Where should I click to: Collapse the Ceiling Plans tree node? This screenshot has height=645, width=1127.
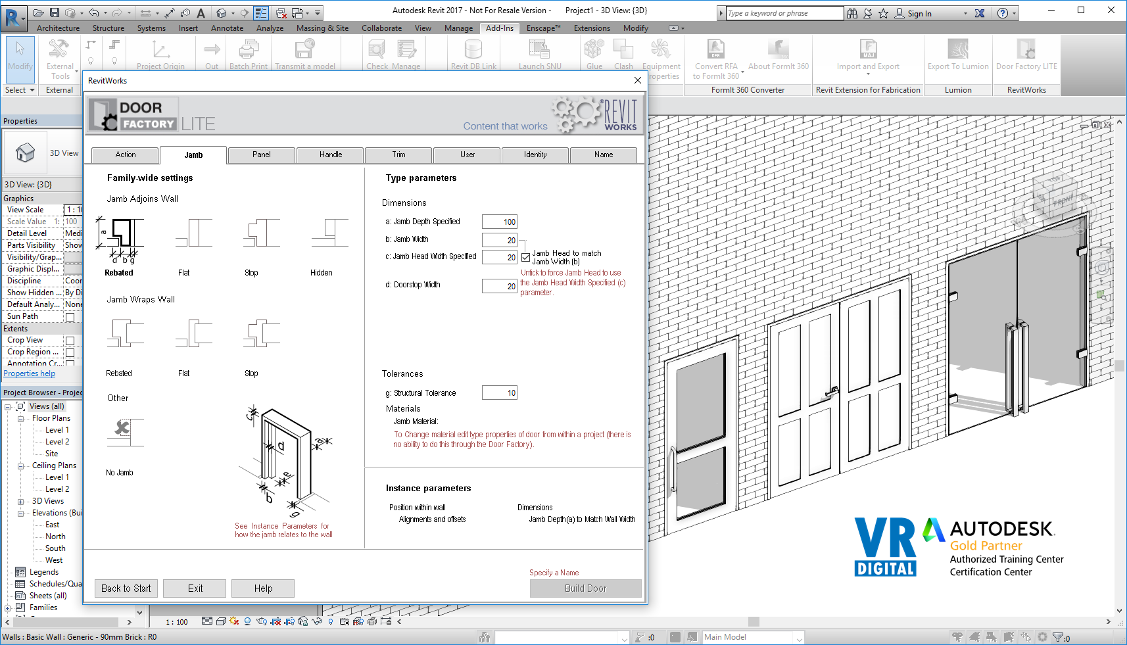coord(20,466)
